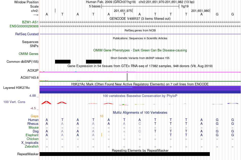Click the 5 bases scale text
The height and width of the screenshot is (160, 241).
tap(95, 6)
